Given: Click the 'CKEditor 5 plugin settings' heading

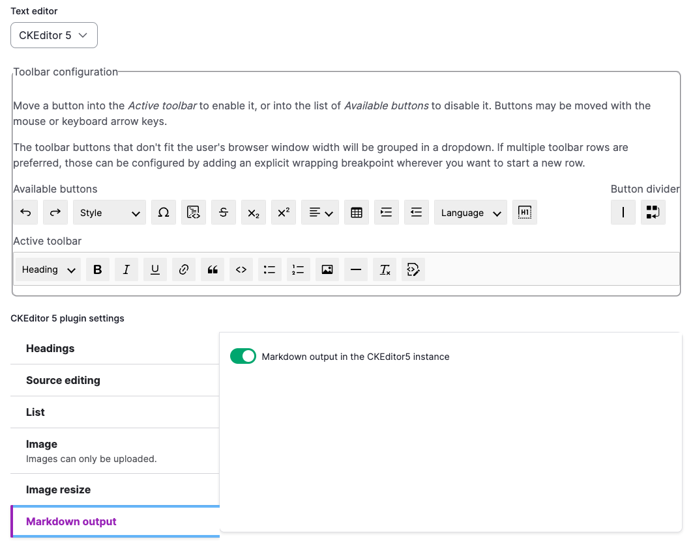Looking at the screenshot, I should 67,318.
